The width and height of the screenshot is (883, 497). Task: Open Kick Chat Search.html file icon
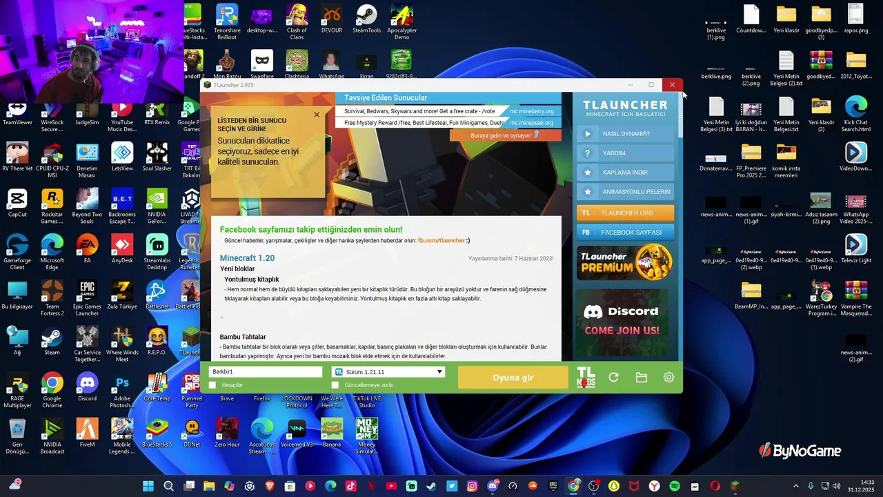click(x=855, y=115)
